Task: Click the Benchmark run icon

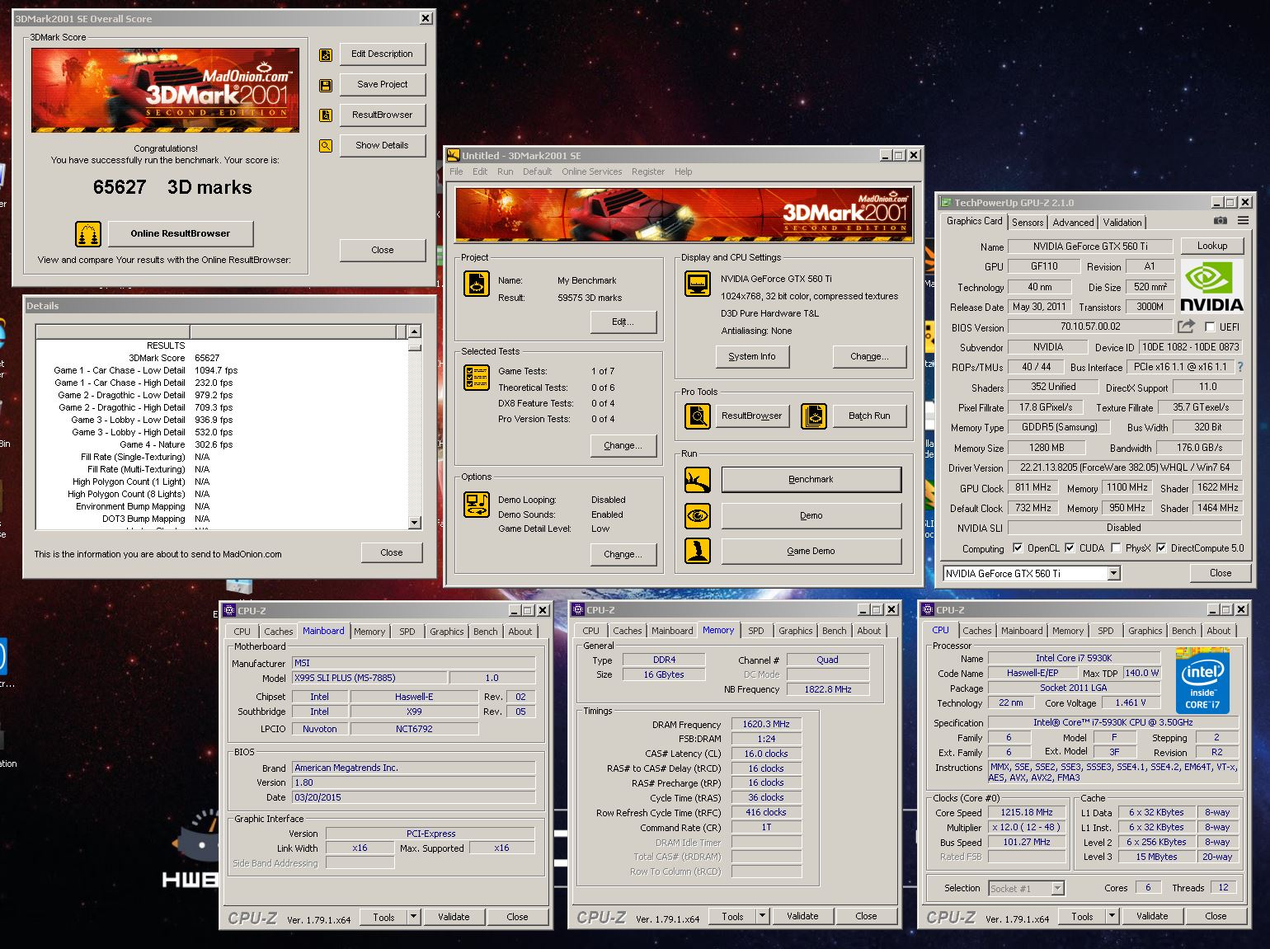Action: pyautogui.click(x=698, y=480)
